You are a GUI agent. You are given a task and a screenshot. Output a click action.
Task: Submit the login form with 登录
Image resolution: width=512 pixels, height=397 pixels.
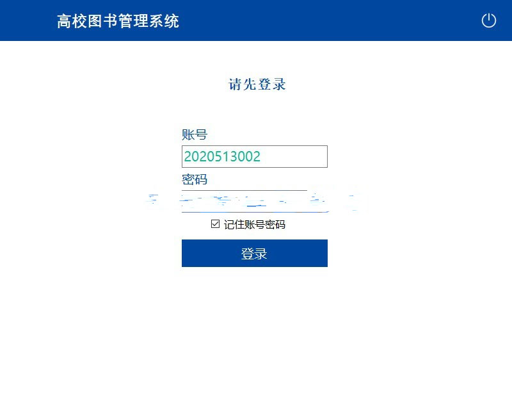254,253
